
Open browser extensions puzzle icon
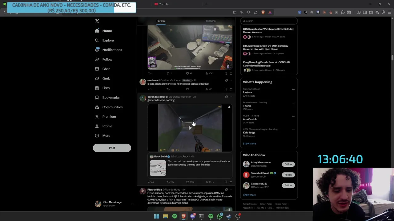[343, 12]
